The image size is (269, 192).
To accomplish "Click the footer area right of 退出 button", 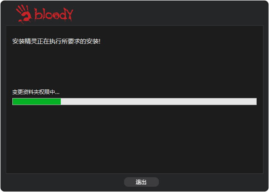I will 213,182.
